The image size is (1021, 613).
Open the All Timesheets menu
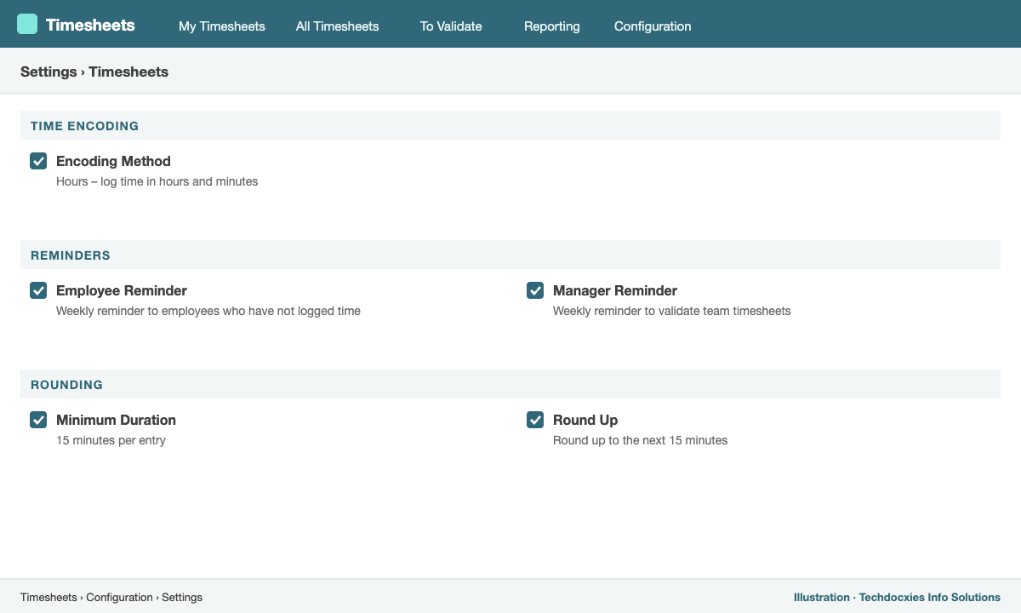(337, 26)
